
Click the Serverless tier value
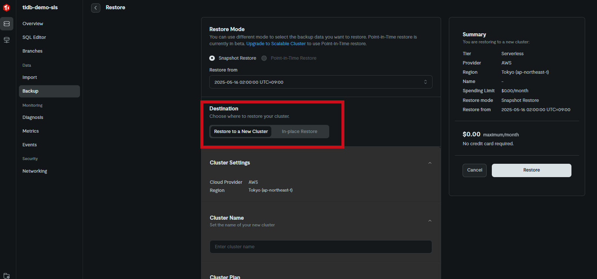[x=513, y=54]
